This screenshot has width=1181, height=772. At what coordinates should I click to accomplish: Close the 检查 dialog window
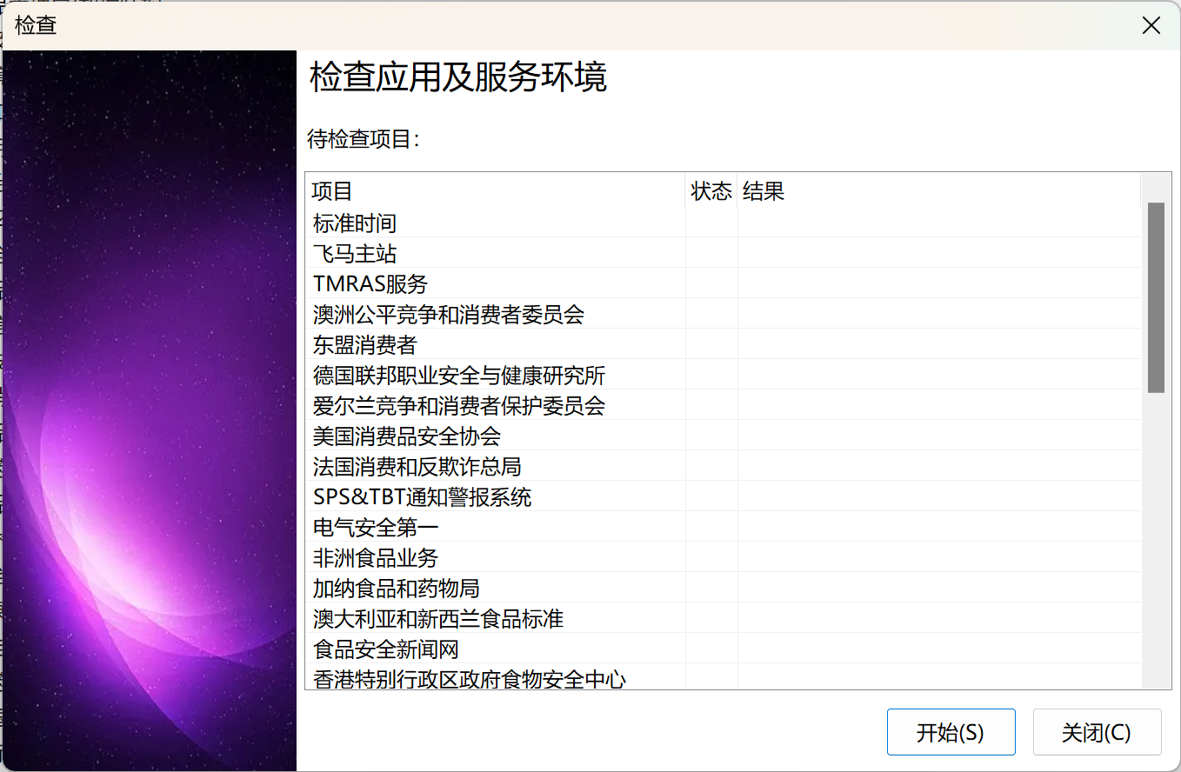(1151, 25)
